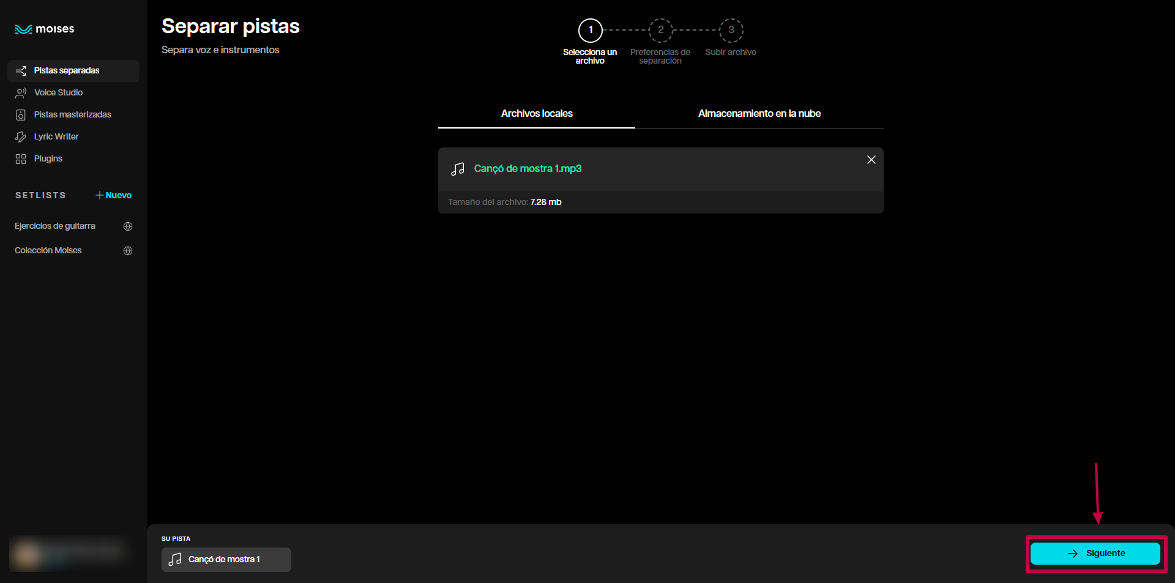Open Ejercicios de guitarra setlist
The height and width of the screenshot is (583, 1175).
tap(55, 226)
